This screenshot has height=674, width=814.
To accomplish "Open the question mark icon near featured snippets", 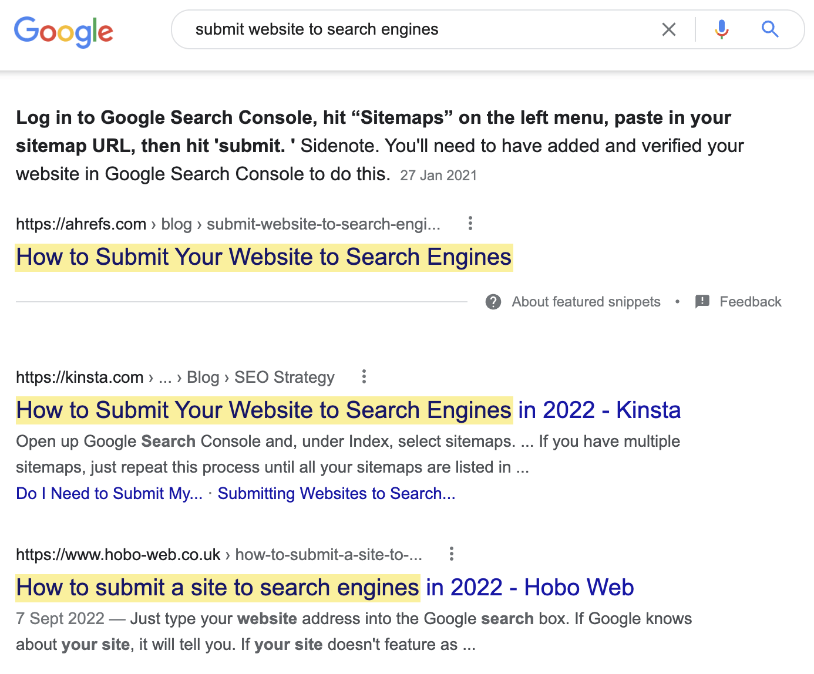I will (x=493, y=302).
